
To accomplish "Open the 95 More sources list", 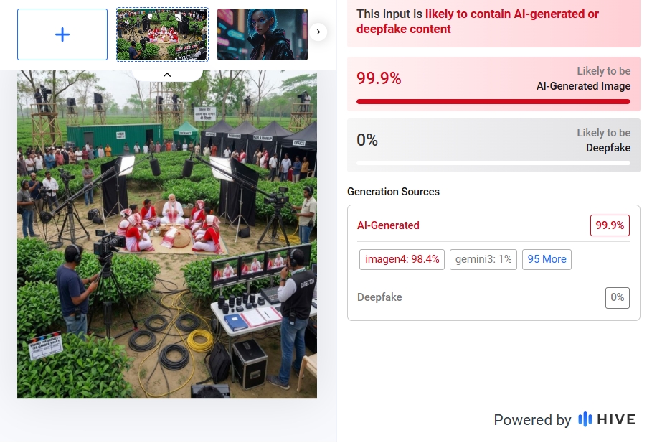I will point(547,259).
